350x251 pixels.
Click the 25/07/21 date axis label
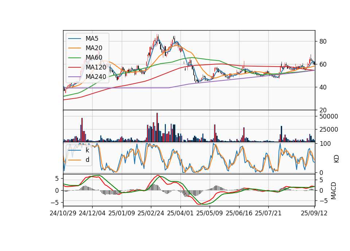click(x=268, y=213)
